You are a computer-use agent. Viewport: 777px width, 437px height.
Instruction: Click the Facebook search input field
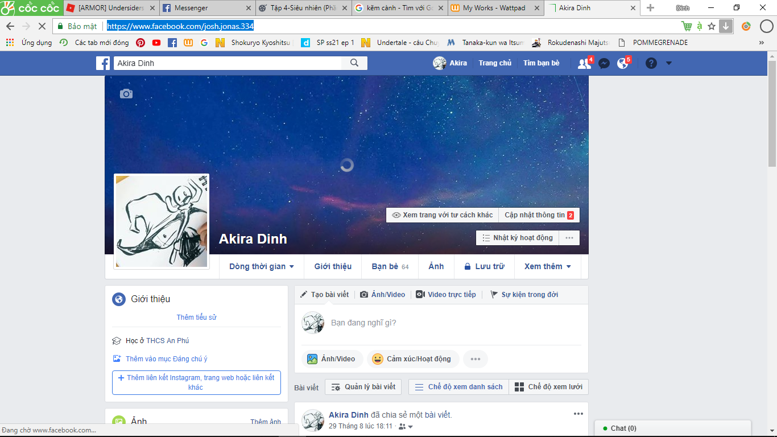pyautogui.click(x=228, y=63)
